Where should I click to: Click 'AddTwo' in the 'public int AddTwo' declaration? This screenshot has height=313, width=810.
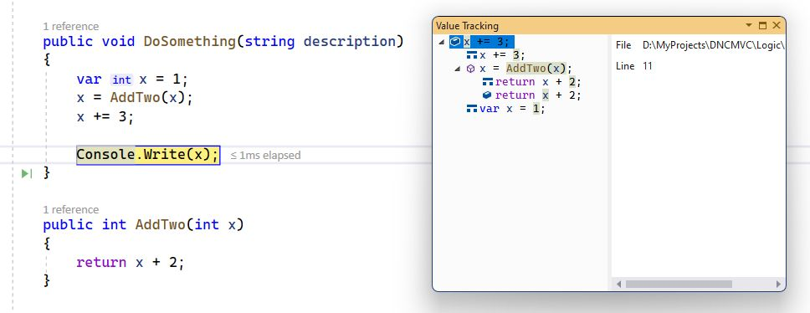[x=160, y=225]
